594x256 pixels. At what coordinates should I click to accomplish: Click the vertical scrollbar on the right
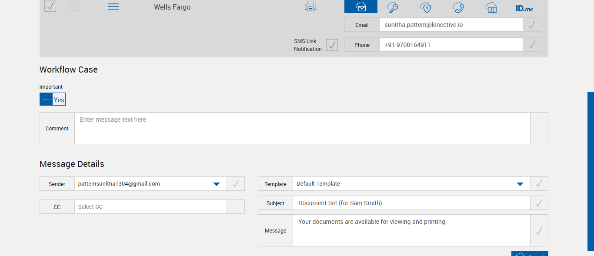tap(591, 171)
